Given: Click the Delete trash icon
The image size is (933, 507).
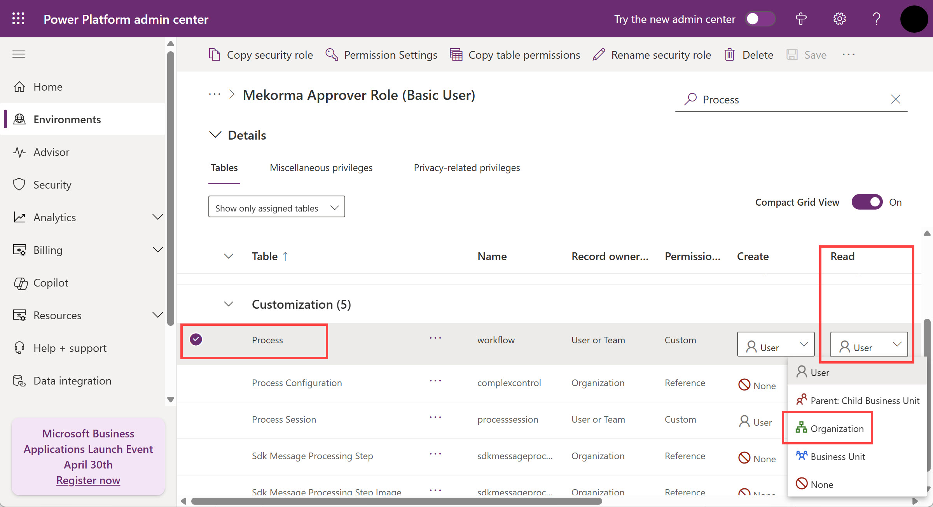Looking at the screenshot, I should tap(730, 55).
